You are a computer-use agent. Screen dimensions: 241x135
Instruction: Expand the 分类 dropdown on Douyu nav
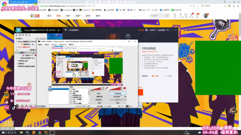tap(68, 16)
